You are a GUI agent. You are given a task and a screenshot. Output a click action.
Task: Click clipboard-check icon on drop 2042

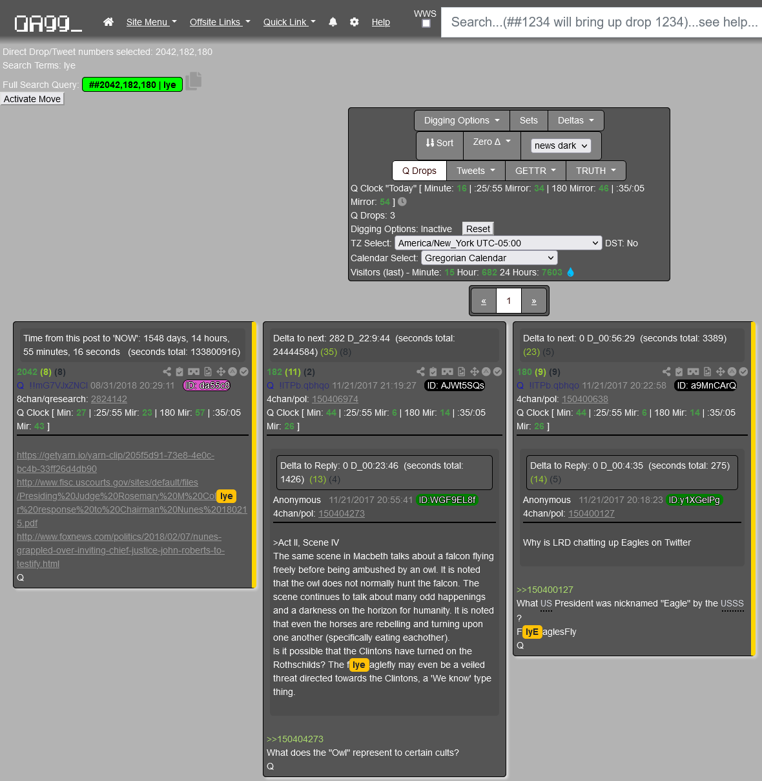180,372
